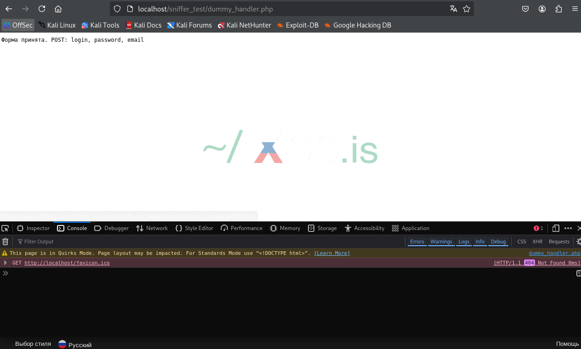Open the dummy_handler.php source link
This screenshot has height=349, width=581.
pos(554,253)
